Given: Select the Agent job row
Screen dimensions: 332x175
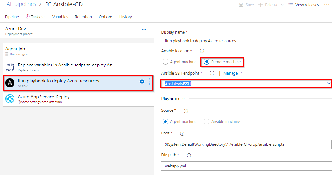Looking at the screenshot, I should (78, 51).
